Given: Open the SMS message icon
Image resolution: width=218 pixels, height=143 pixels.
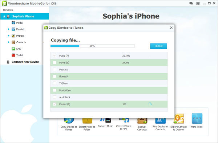Looking at the screenshot, I should click(13, 49).
